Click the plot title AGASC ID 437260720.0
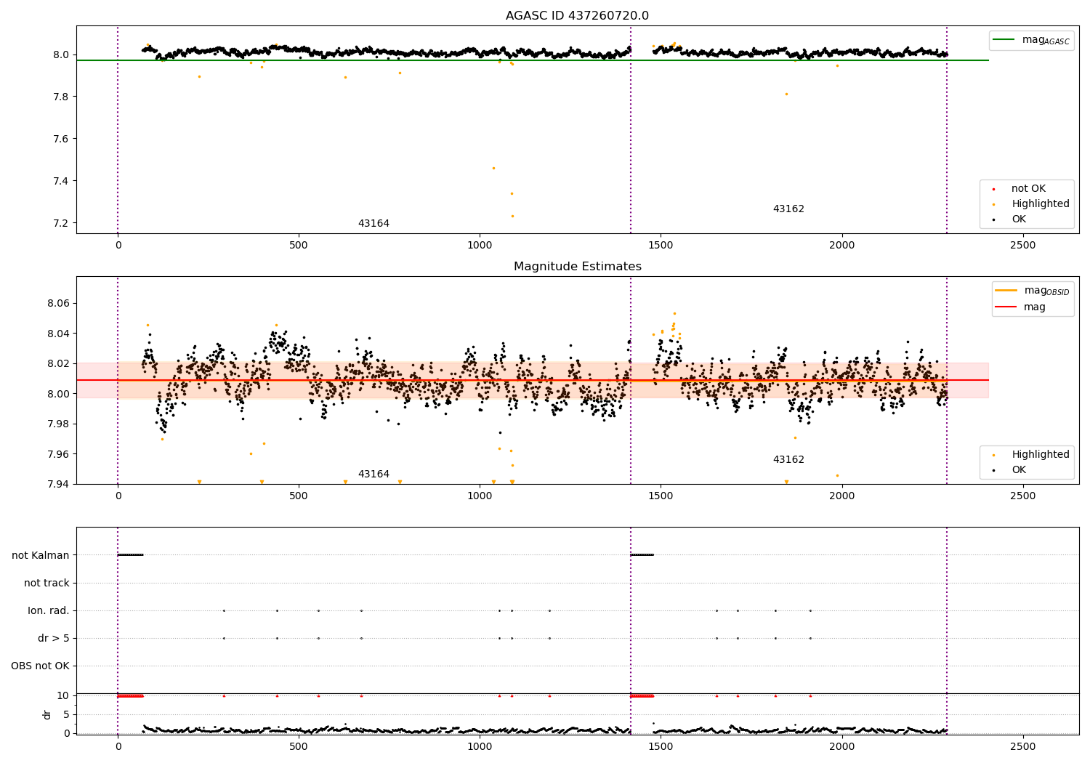This screenshot has height=763, width=1090. click(x=577, y=16)
